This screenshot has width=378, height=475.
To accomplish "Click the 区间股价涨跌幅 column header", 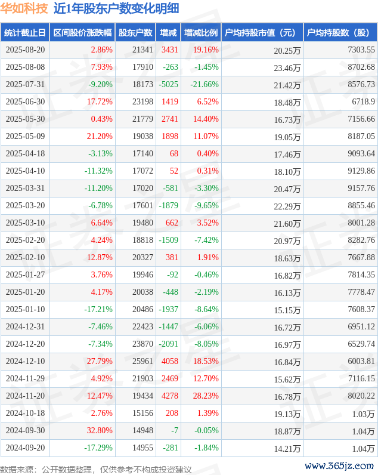I will tap(82, 32).
